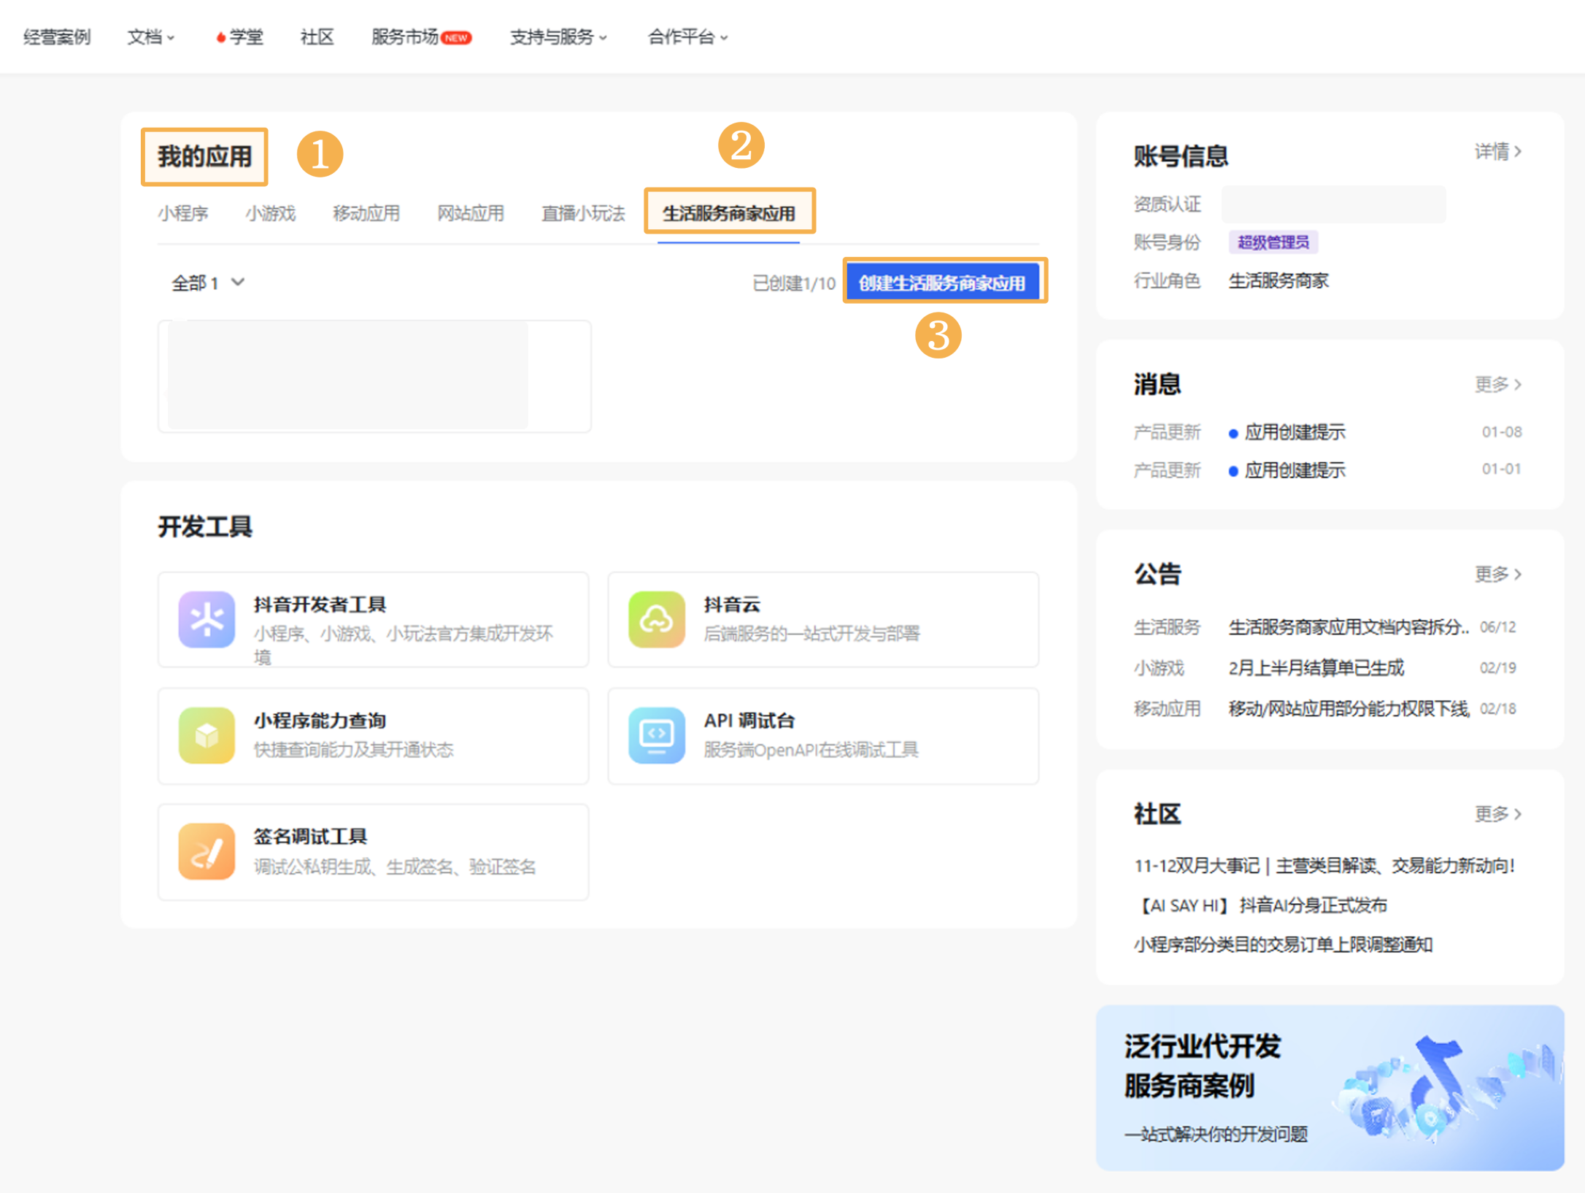The image size is (1585, 1193).
Task: Open the 小程序能力查询 title link
Action: 320,721
